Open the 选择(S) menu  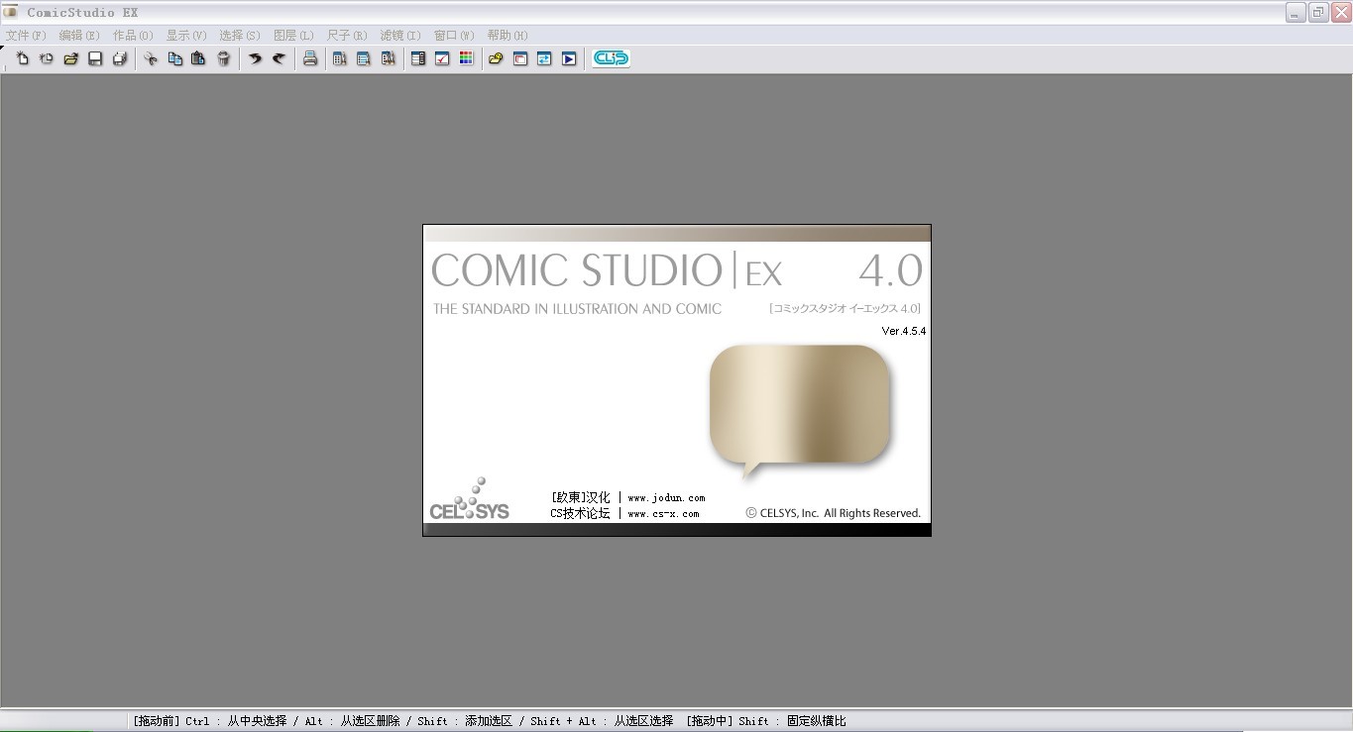point(240,35)
